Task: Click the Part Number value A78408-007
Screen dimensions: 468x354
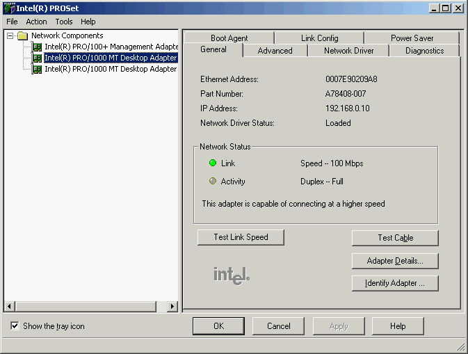Action: [x=346, y=94]
